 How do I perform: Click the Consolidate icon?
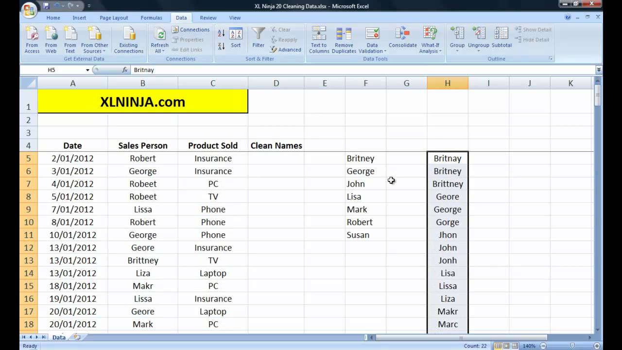point(402,38)
